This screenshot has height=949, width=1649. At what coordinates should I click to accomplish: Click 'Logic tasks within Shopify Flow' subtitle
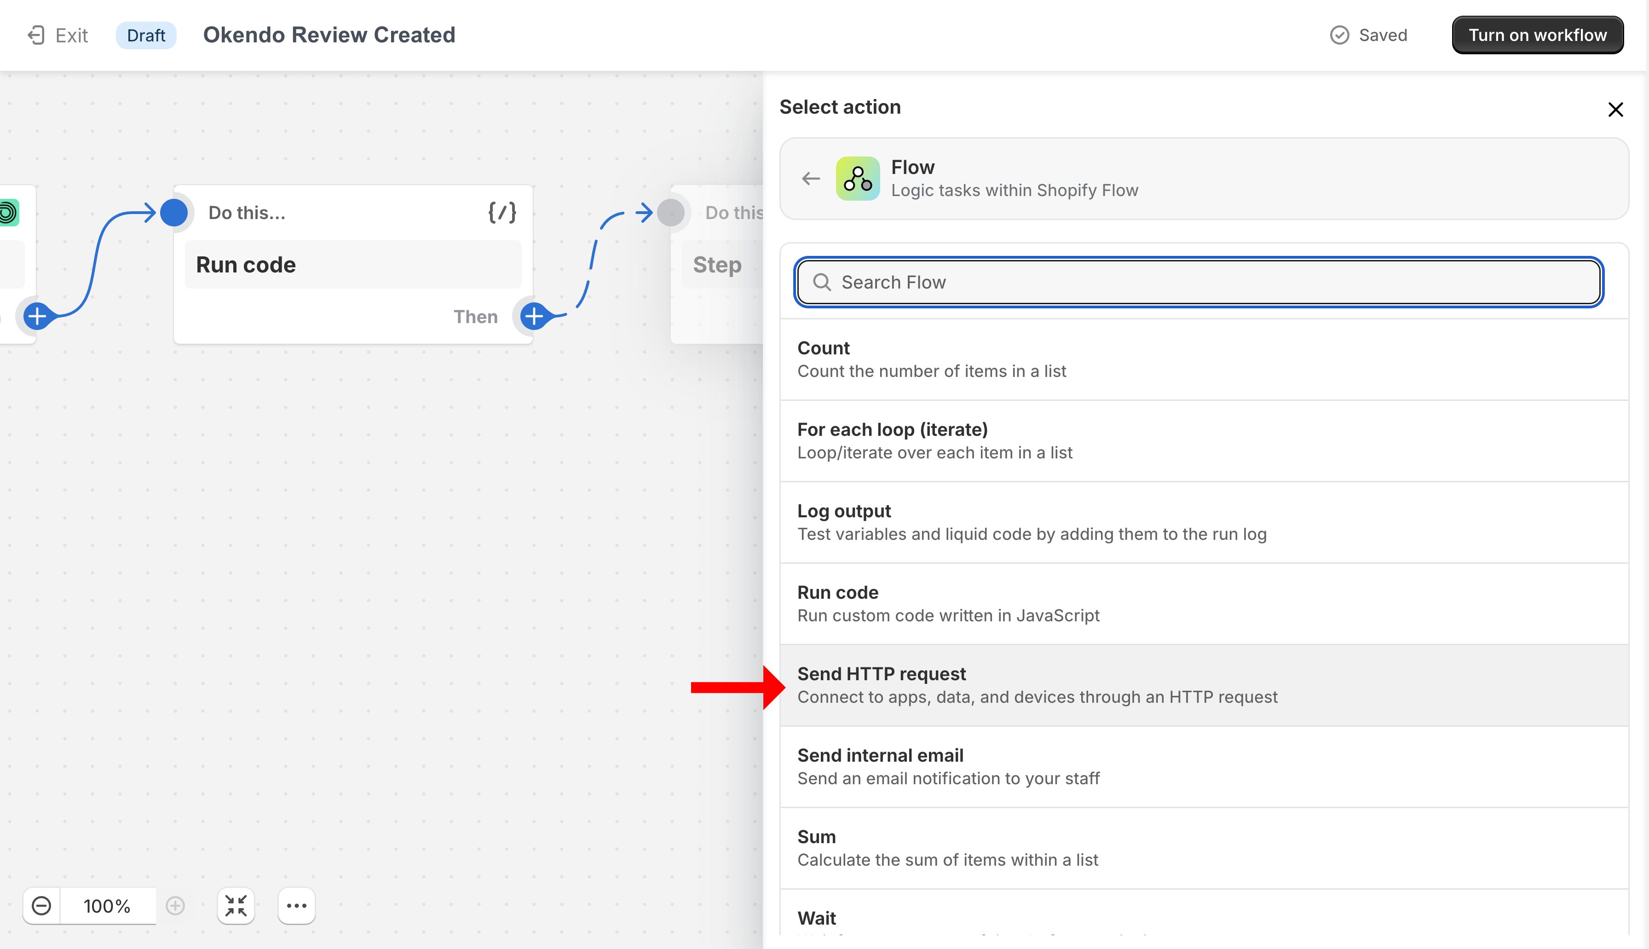pyautogui.click(x=1015, y=191)
